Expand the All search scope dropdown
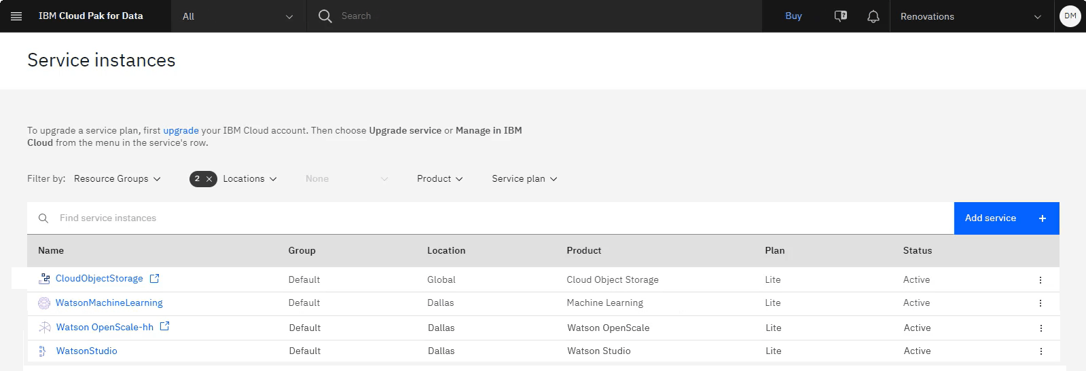This screenshot has height=371, width=1086. [238, 16]
